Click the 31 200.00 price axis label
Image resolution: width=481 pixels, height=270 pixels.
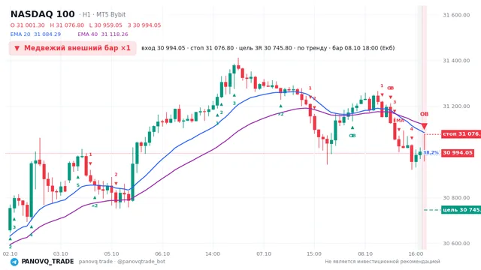coord(456,106)
